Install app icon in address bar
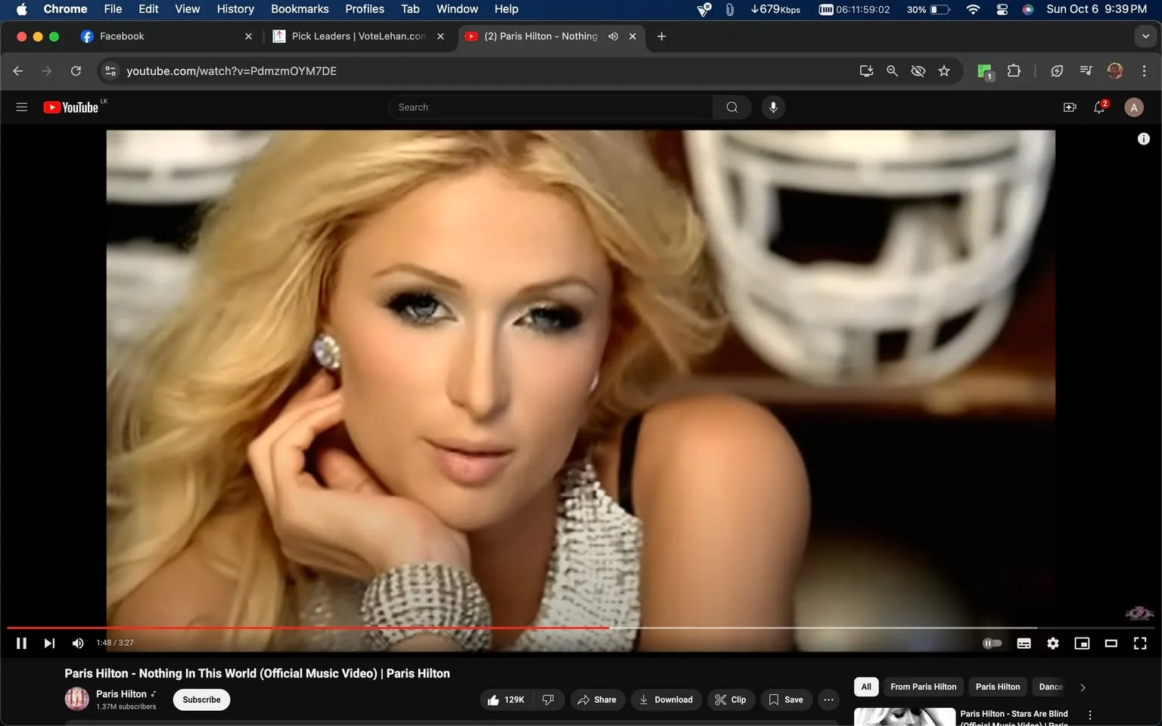1162x726 pixels. [x=866, y=71]
